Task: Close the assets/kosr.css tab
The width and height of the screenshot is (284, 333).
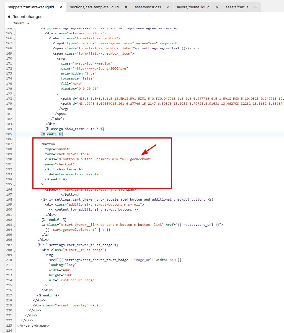Action: (x=168, y=7)
